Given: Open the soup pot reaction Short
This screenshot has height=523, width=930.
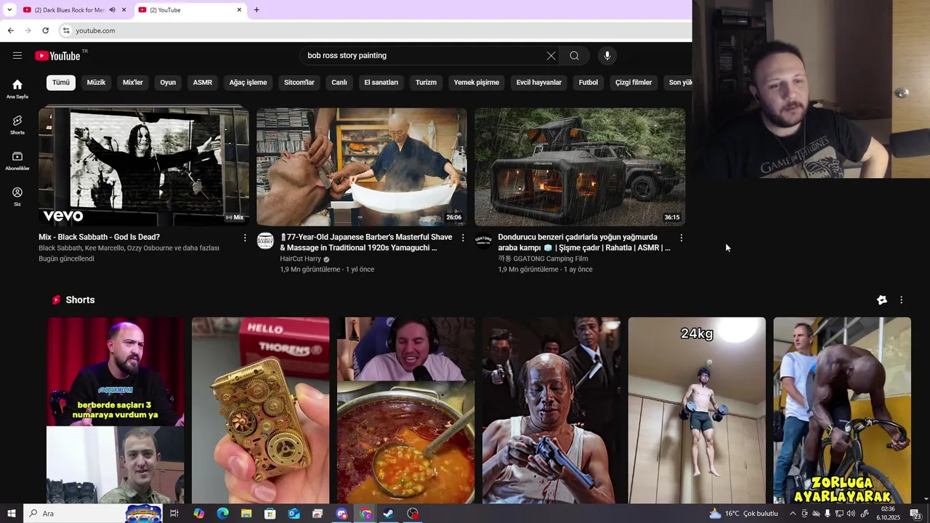Looking at the screenshot, I should coord(406,410).
